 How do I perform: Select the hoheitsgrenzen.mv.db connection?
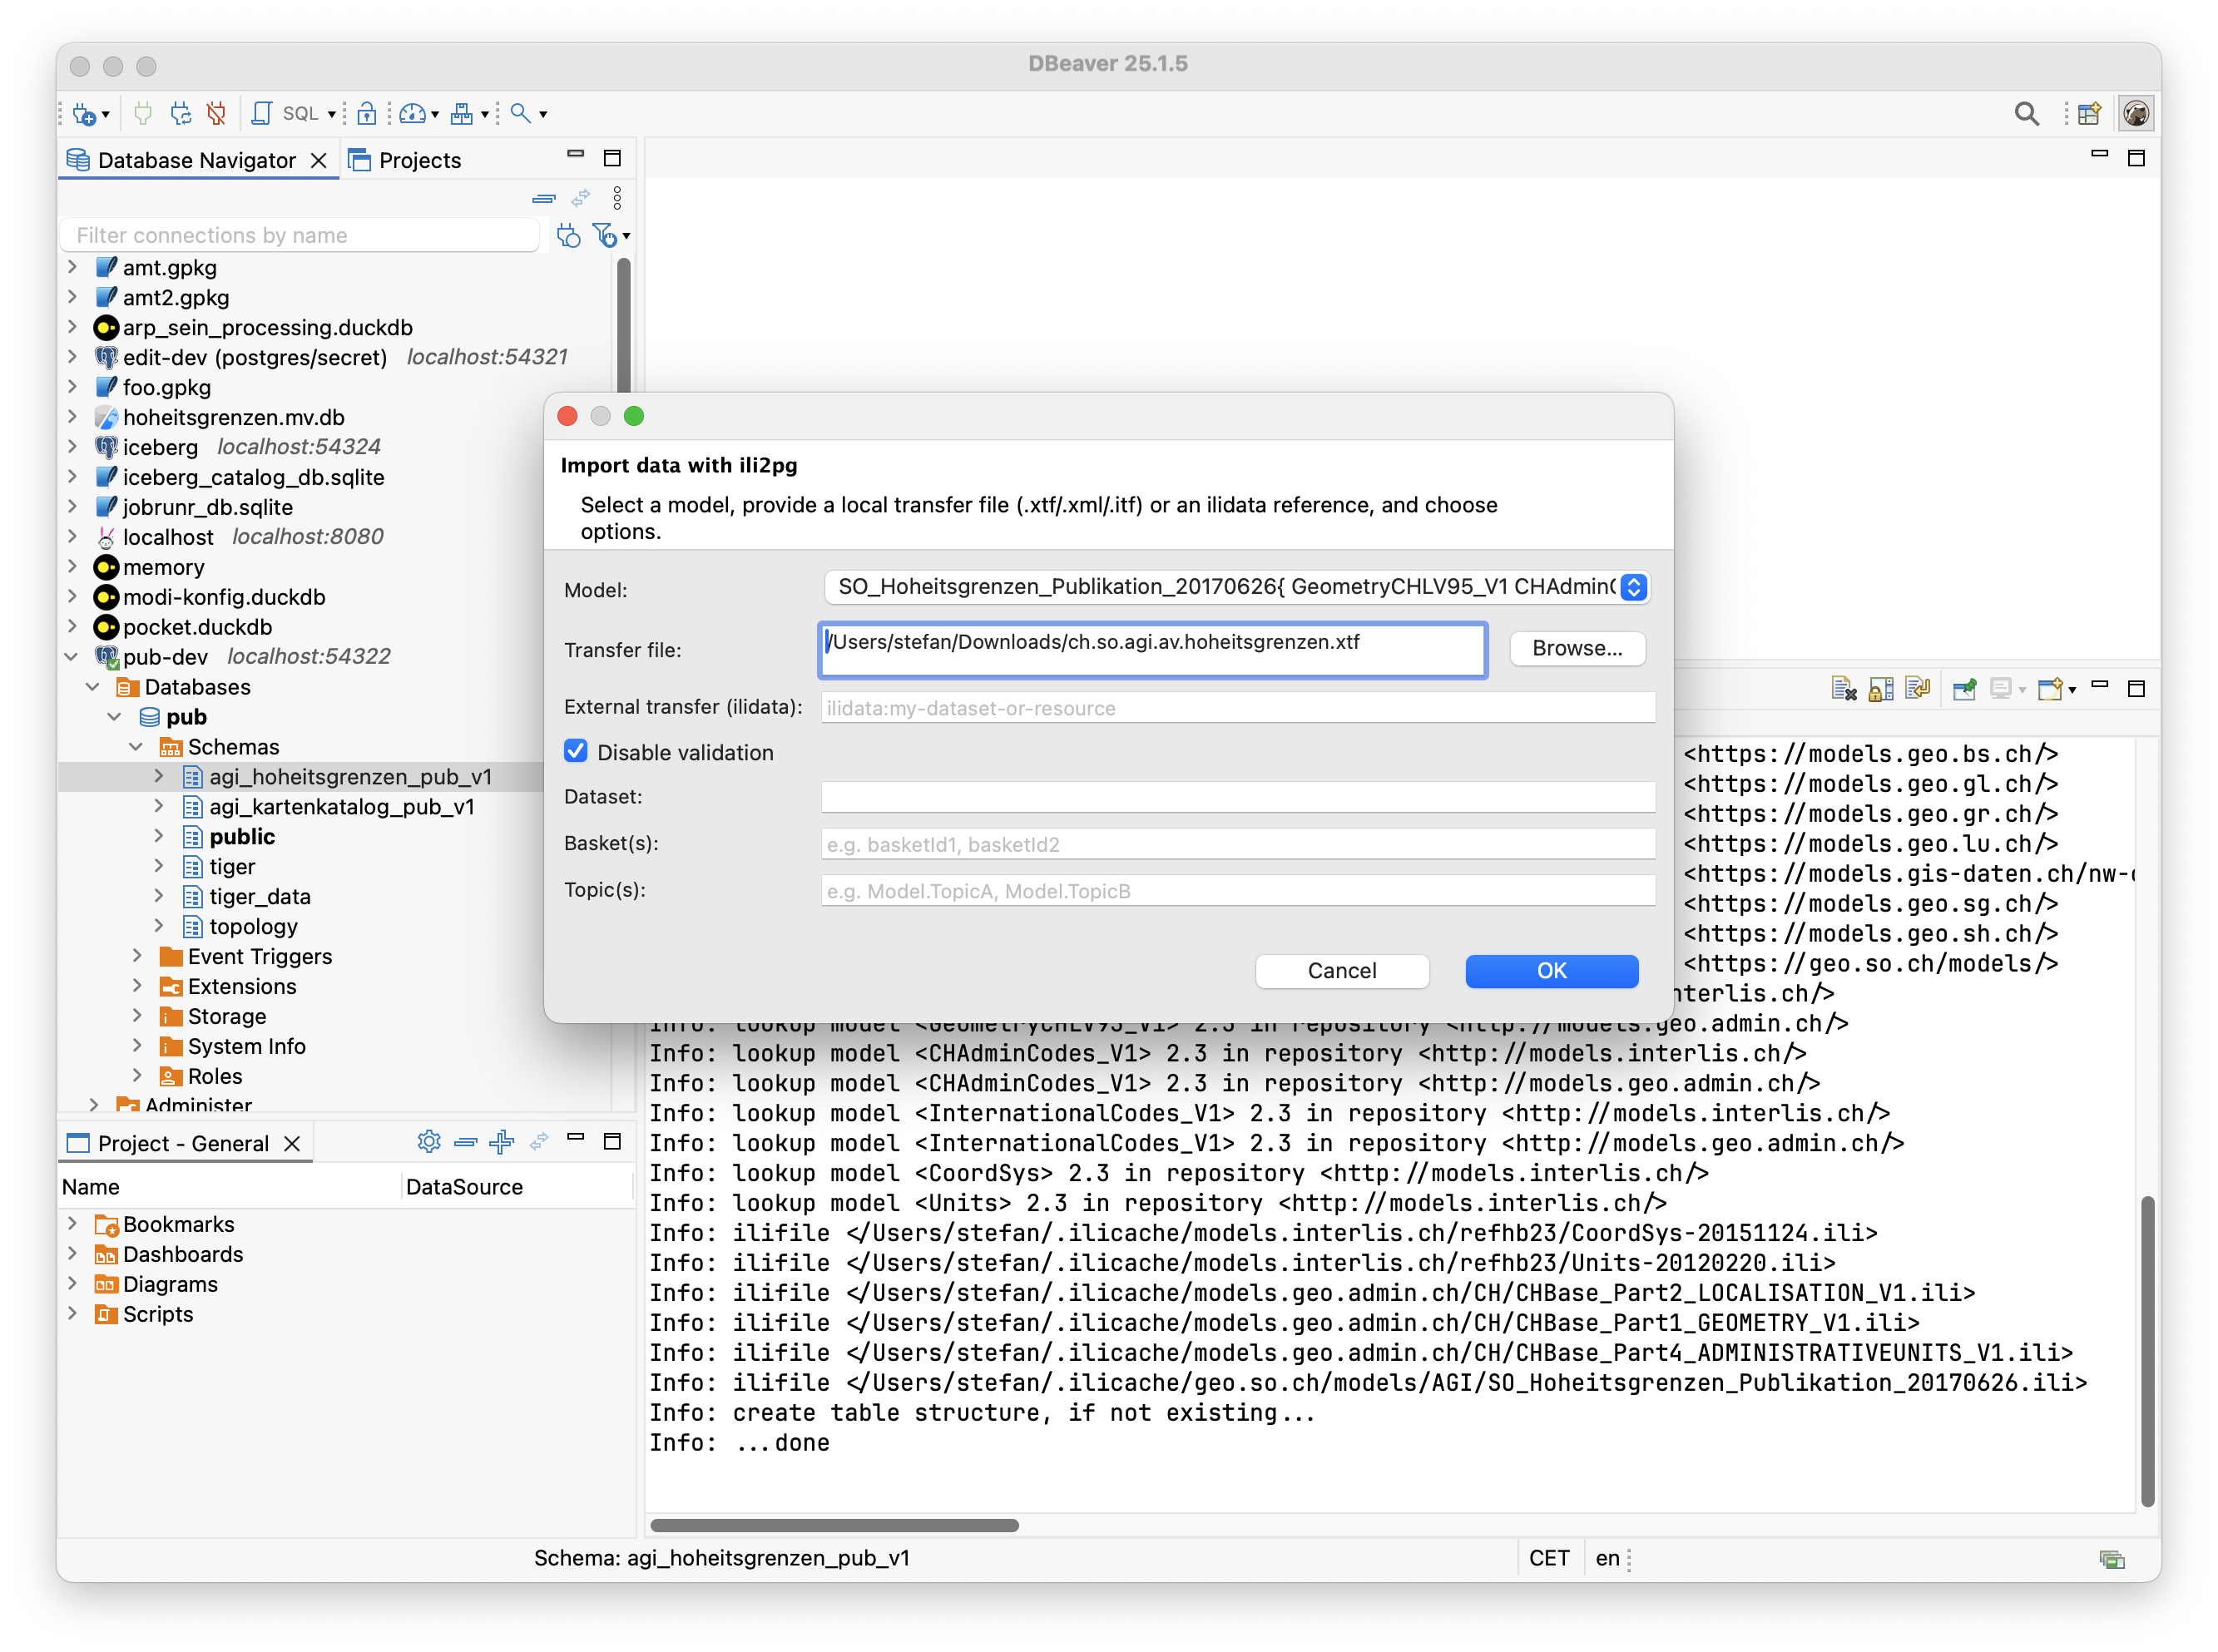[x=233, y=417]
